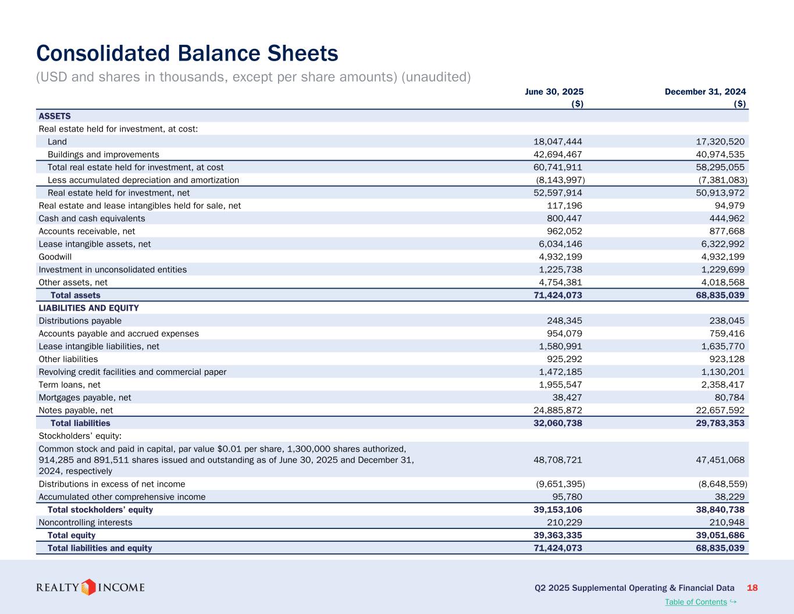Click the LIABILITIES AND EQUITY section header
The image size is (794, 614).
(88, 308)
